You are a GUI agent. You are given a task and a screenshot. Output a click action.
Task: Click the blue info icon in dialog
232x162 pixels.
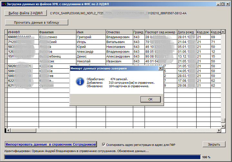pyautogui.click(x=80, y=81)
